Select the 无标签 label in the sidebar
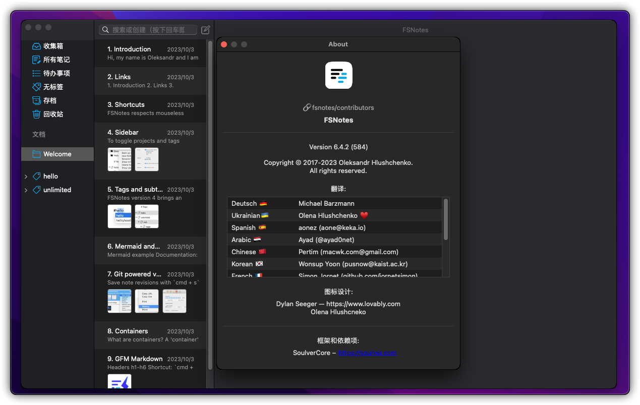 [x=53, y=87]
